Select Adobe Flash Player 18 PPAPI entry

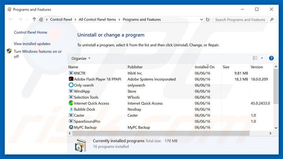coord(97,79)
